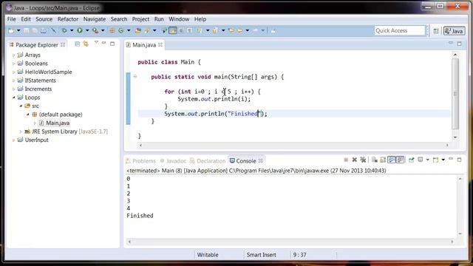The height and width of the screenshot is (266, 473).
Task: Toggle Scroll Lock in Console
Action: point(383,160)
